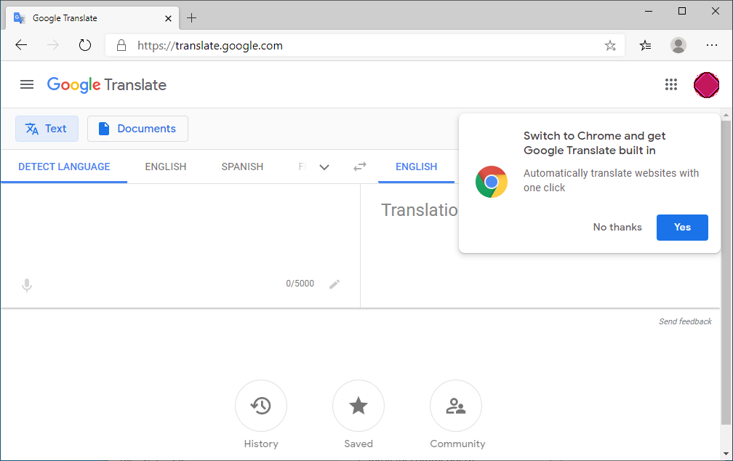Close the Google Translate tab
Image resolution: width=733 pixels, height=461 pixels.
click(168, 19)
